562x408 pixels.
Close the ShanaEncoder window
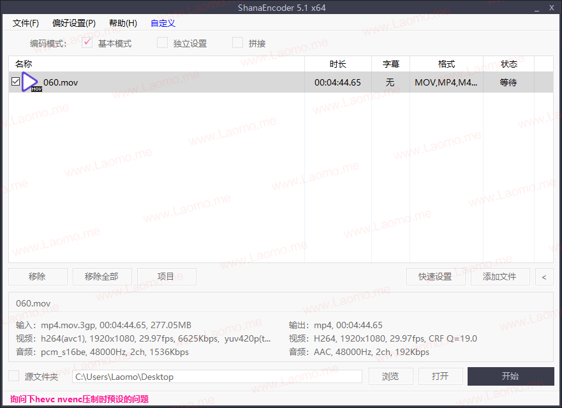click(552, 8)
